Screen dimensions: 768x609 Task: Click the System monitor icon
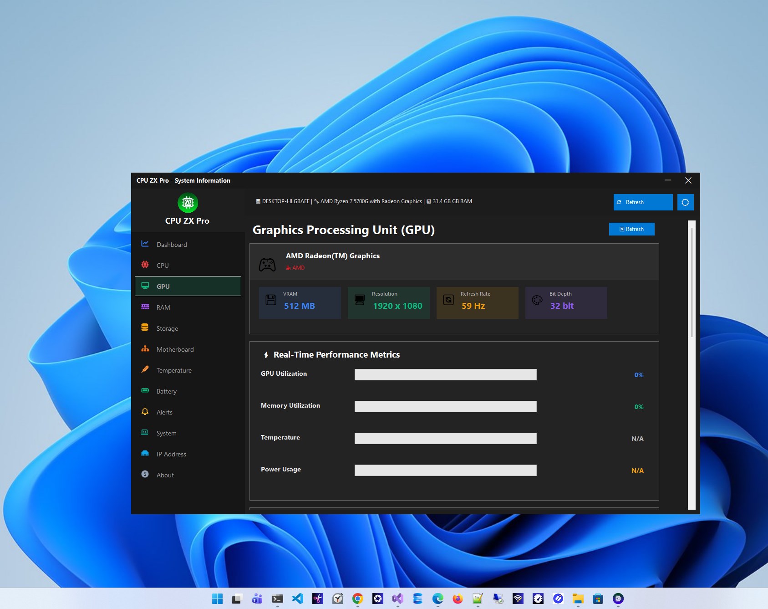(145, 432)
